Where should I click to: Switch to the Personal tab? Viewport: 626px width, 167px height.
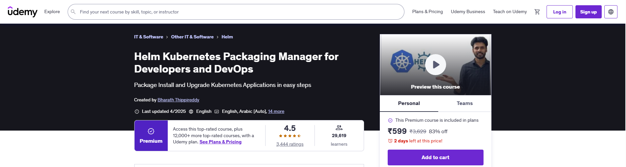(409, 103)
